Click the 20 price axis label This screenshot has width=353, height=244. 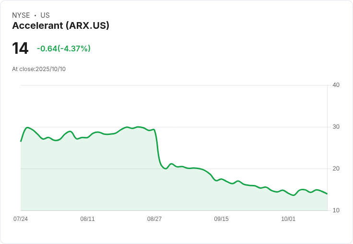click(x=336, y=169)
